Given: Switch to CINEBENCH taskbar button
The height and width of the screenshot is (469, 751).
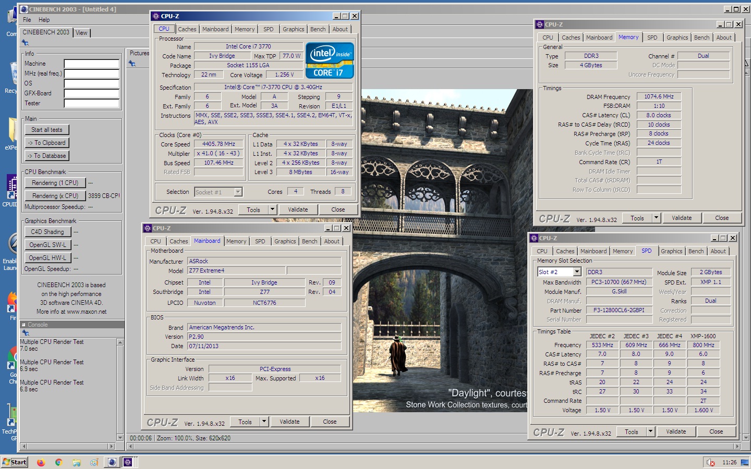Looking at the screenshot, I should coord(112,462).
